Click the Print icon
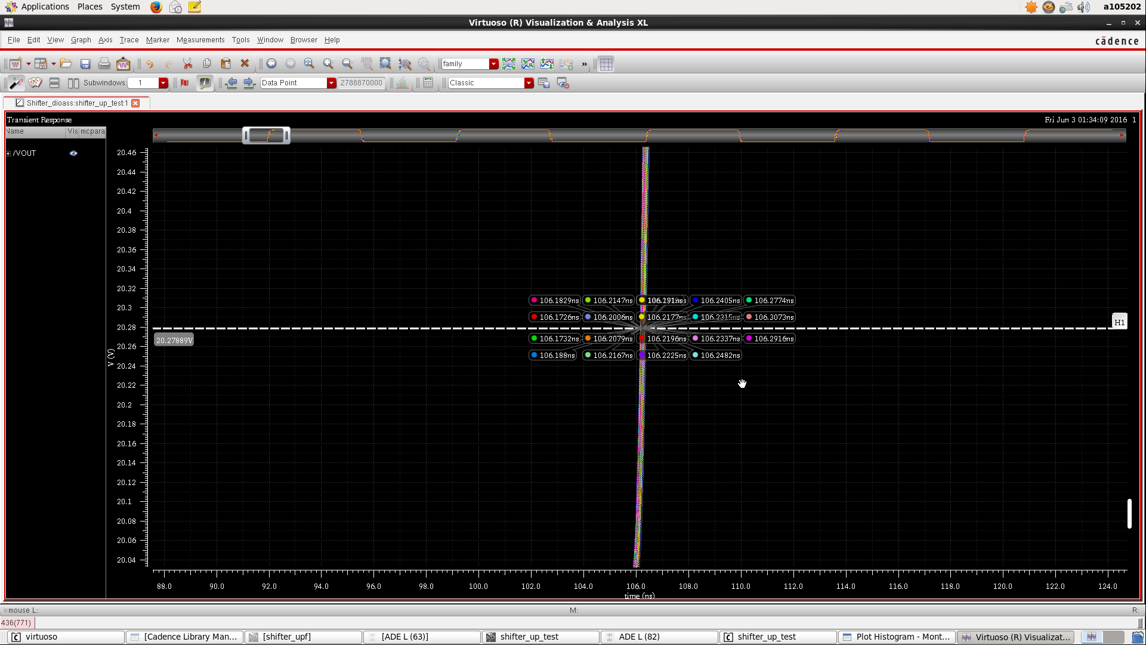This screenshot has height=645, width=1146. [104, 64]
